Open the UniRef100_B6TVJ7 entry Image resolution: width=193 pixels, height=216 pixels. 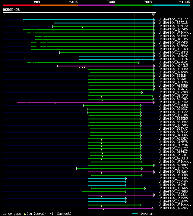click(x=173, y=128)
